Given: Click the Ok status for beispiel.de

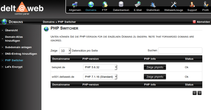Looking at the screenshot, I should 186,67.
